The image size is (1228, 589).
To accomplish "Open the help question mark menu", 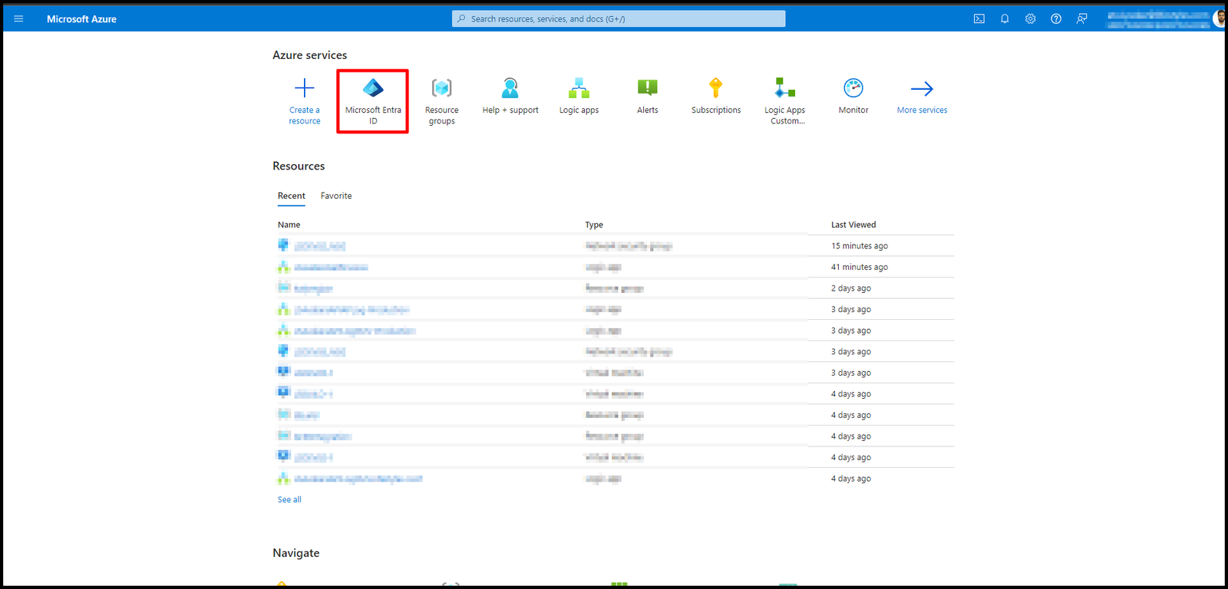I will pos(1056,18).
